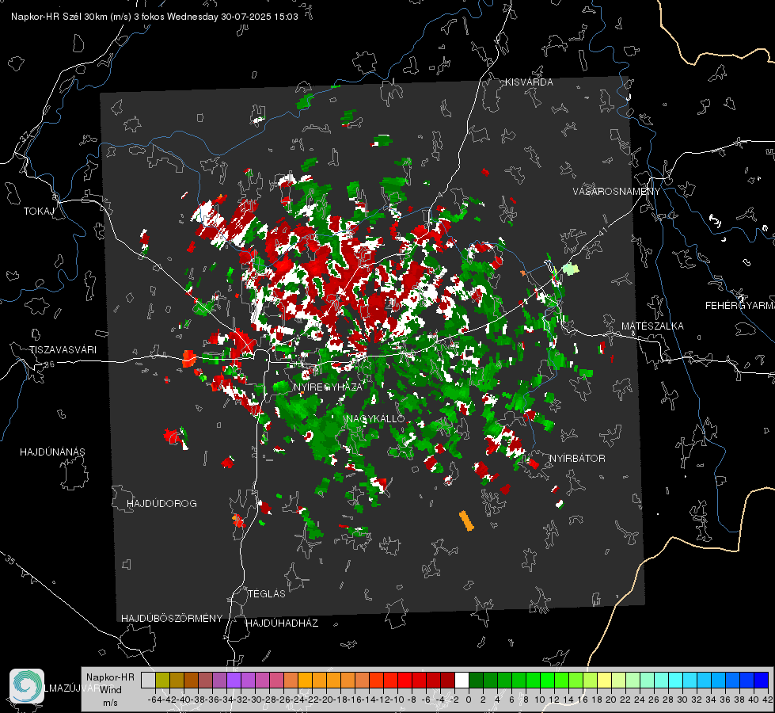Click the NYÍREGYHÁZA city label
Screen dimensions: 775x713
(328, 387)
